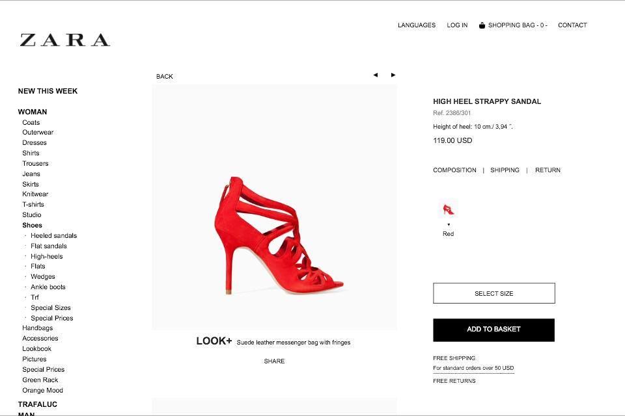Expand the Select Size dropdown
625x416 pixels.
pos(493,293)
